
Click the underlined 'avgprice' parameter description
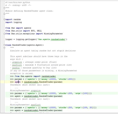[x=17, y=62]
